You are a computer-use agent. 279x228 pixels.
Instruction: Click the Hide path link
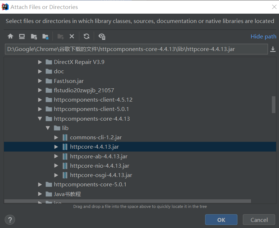(x=263, y=37)
